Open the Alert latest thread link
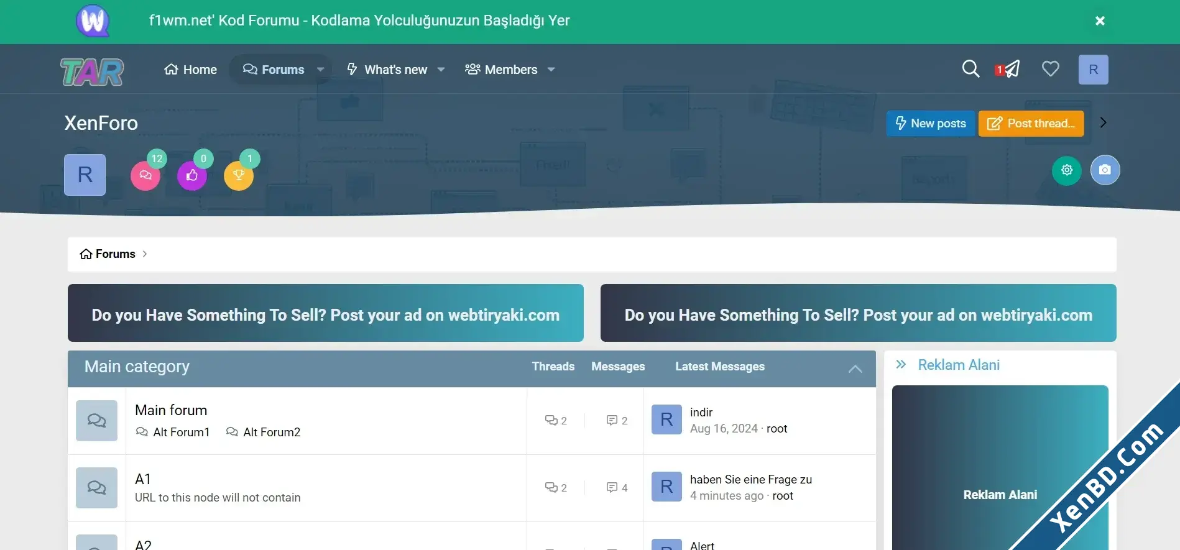1180x550 pixels. point(702,545)
